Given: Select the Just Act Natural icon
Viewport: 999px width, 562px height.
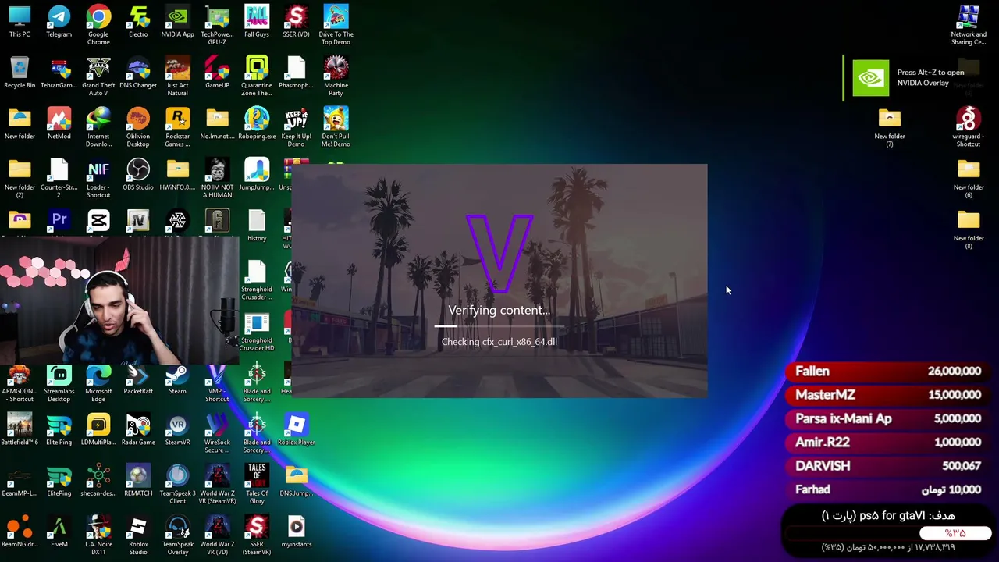Looking at the screenshot, I should click(x=177, y=76).
